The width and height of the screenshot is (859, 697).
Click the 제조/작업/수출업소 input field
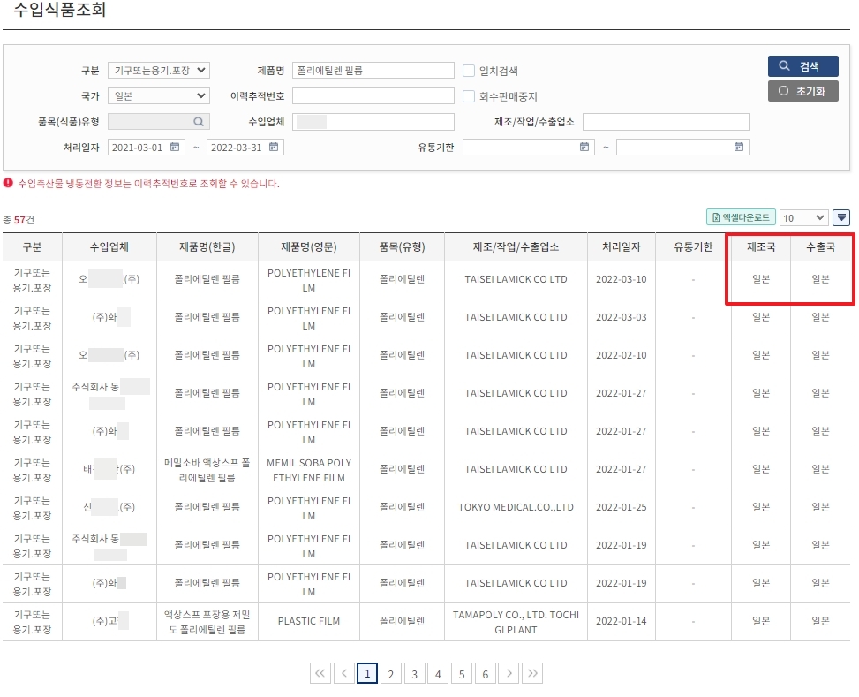[x=666, y=122]
